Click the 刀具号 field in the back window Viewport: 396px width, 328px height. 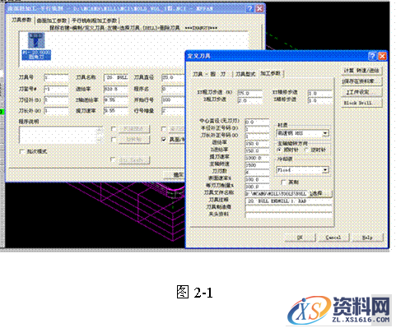click(x=56, y=77)
